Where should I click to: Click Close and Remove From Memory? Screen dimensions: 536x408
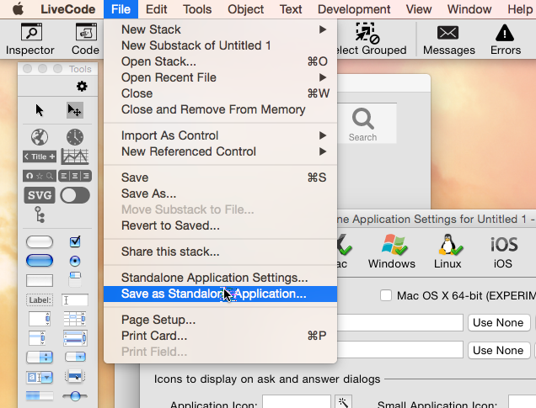(x=221, y=109)
